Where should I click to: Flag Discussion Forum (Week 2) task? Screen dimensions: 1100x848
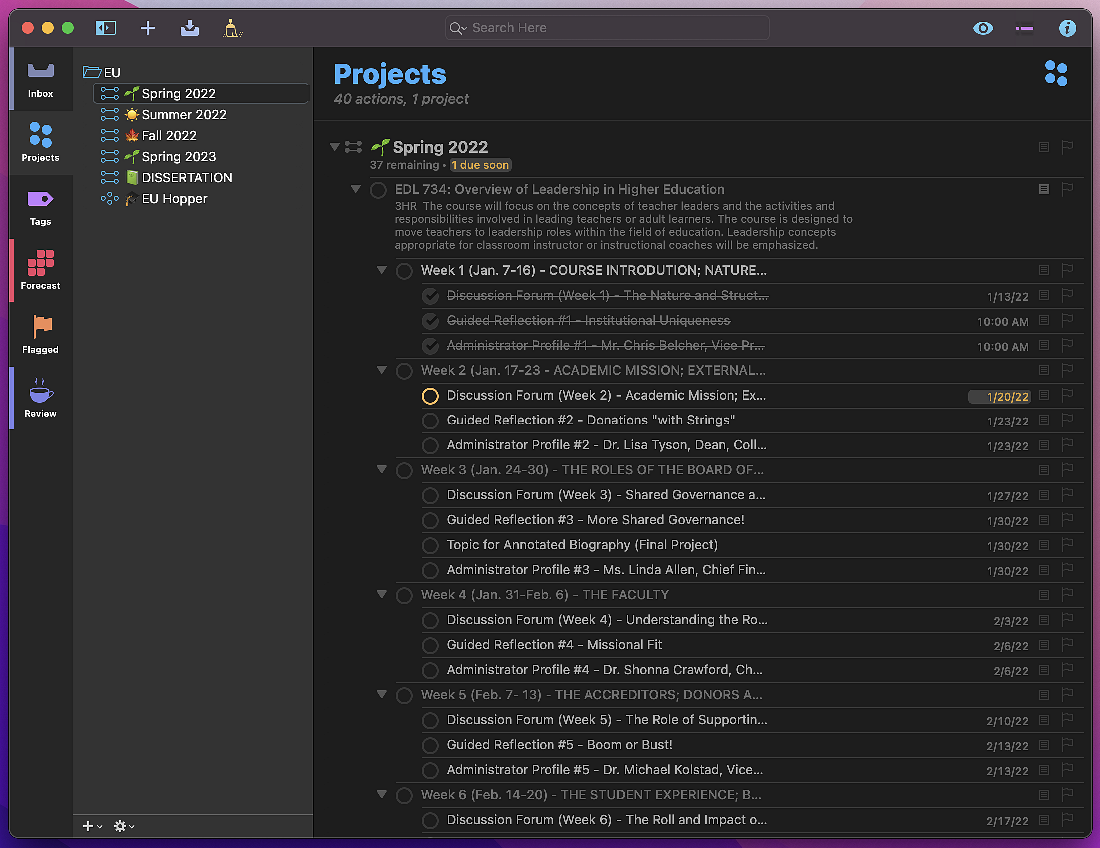[x=1067, y=396]
